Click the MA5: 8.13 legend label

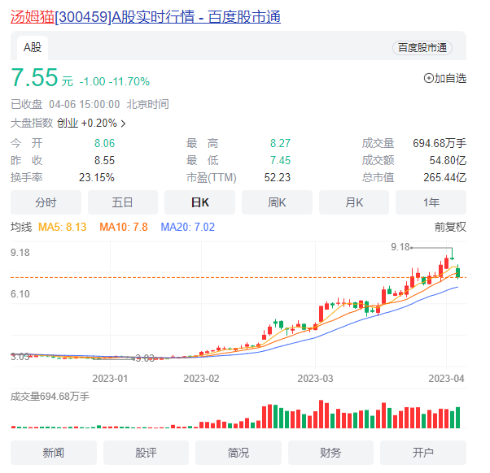[62, 227]
